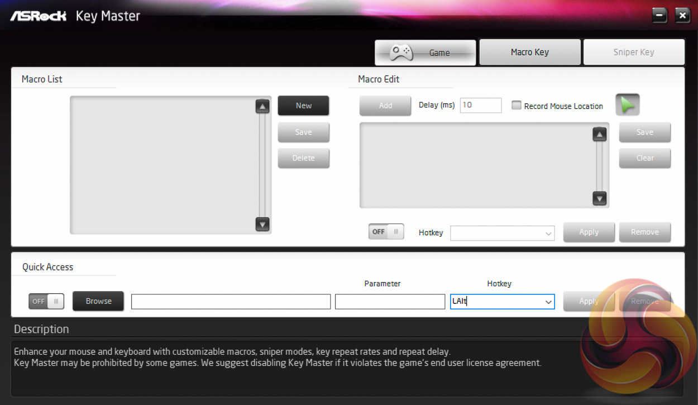The height and width of the screenshot is (405, 698).
Task: Close the Key Master window
Action: [682, 16]
